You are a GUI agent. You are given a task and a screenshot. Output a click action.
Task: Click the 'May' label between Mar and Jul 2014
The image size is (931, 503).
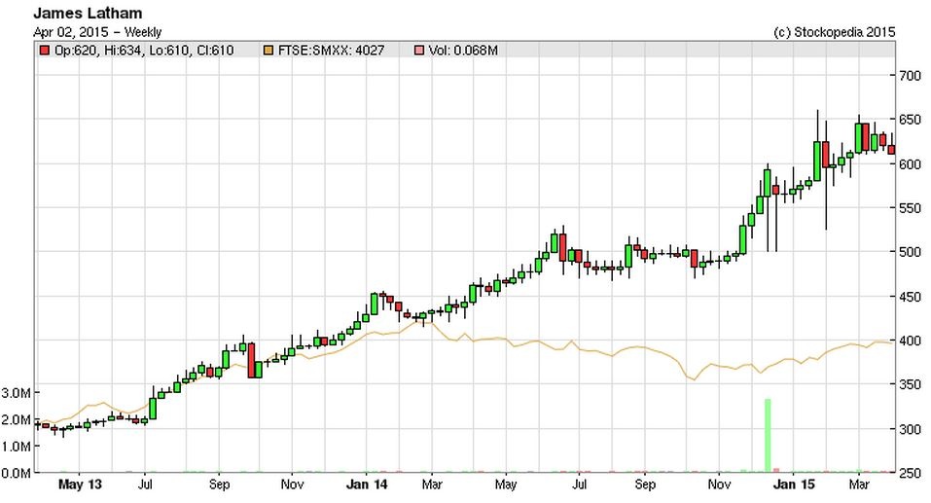click(506, 485)
